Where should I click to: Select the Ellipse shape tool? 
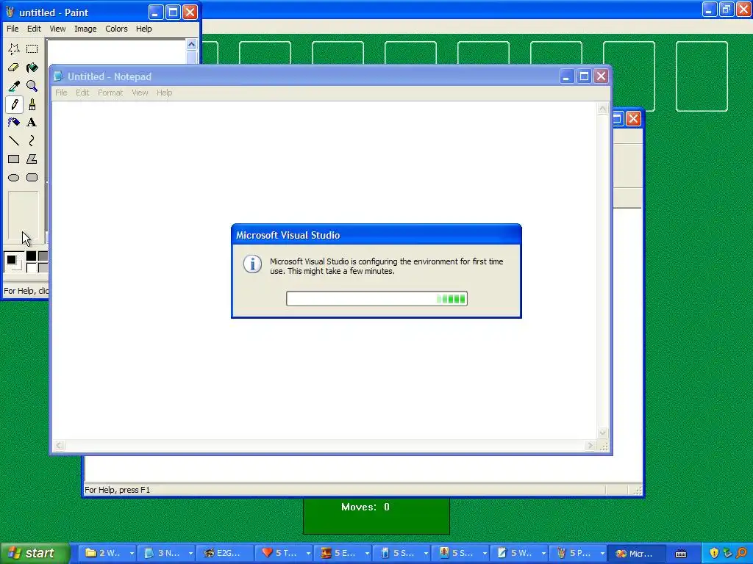point(13,178)
